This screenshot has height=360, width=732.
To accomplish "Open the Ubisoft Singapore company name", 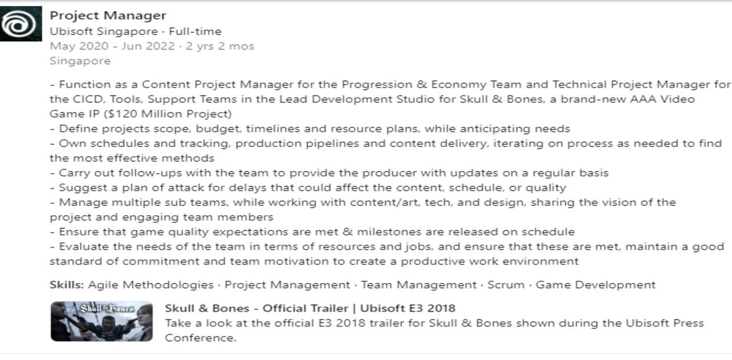I will [104, 32].
